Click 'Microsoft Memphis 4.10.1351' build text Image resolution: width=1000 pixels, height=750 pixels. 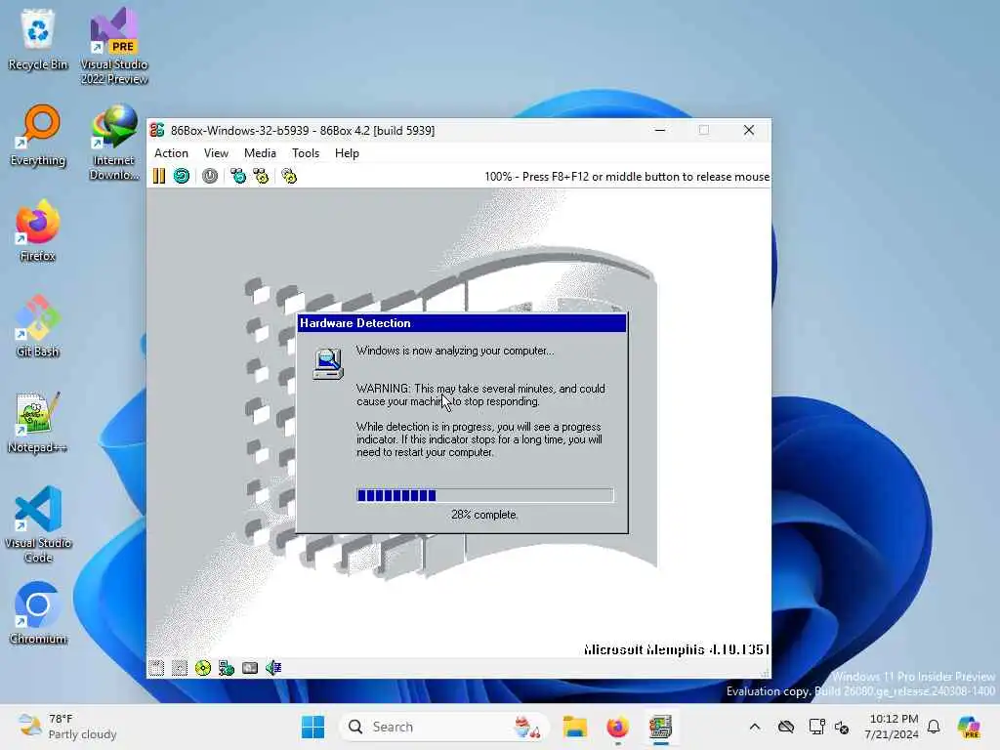pos(677,649)
